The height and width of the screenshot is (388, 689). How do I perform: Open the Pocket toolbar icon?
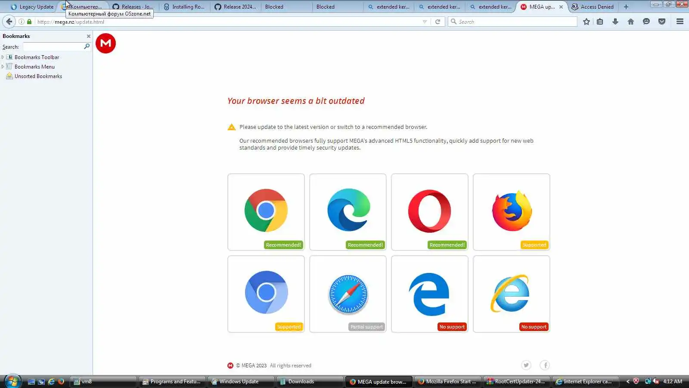click(x=662, y=22)
